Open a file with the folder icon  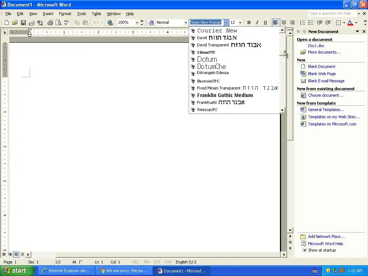coord(15,23)
